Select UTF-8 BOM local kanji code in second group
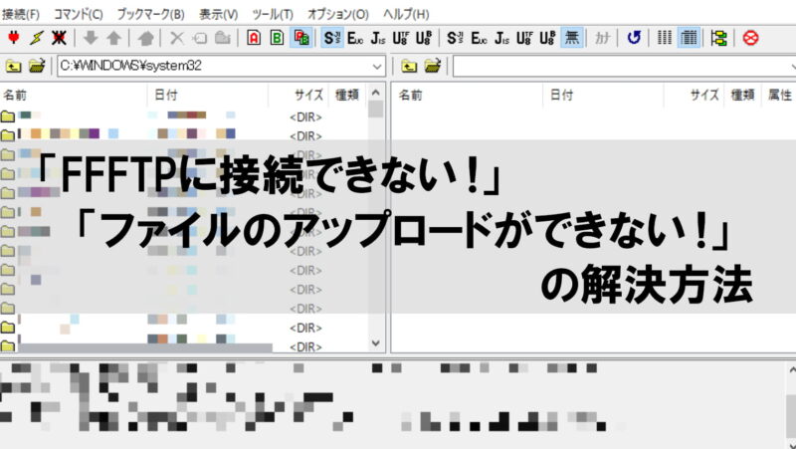 click(x=547, y=38)
